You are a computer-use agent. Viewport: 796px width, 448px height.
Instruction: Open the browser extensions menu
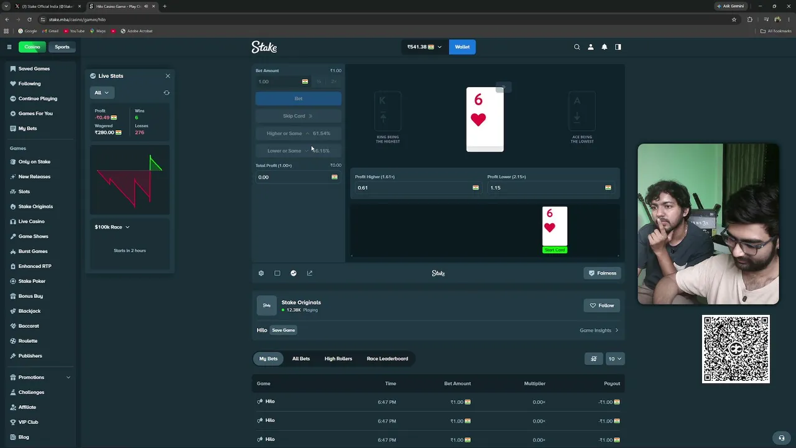pos(749,19)
